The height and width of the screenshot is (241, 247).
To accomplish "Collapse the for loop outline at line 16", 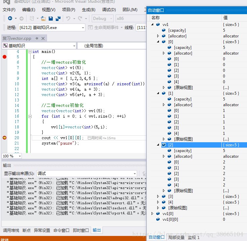I will tap(30, 117).
